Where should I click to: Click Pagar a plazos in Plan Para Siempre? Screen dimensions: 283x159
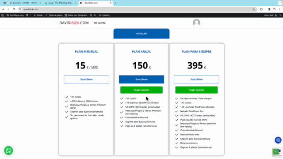coord(196,90)
